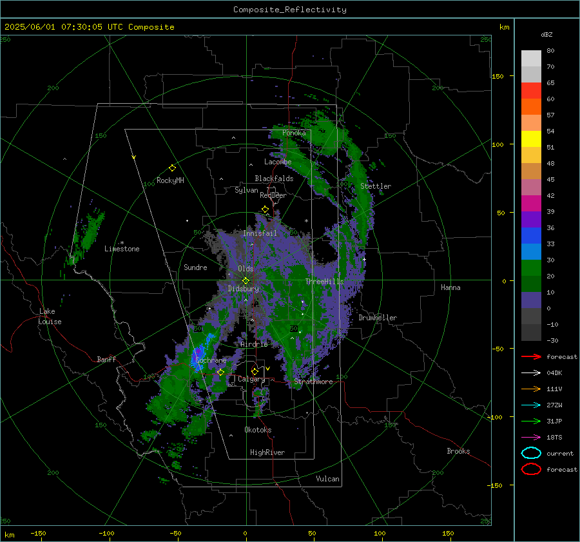Click the HighRiver label
The image size is (580, 542).
tap(267, 452)
